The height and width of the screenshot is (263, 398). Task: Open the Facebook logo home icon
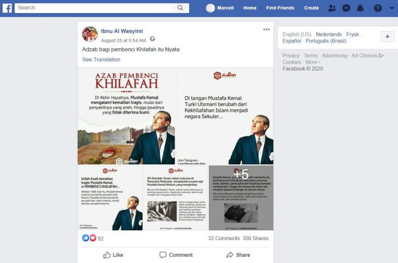tap(7, 8)
